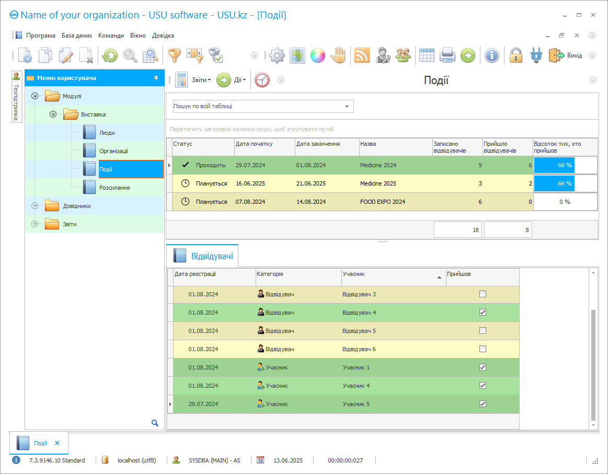608x474 pixels.
Task: Refresh data with the green arrow icon
Action: (x=110, y=55)
